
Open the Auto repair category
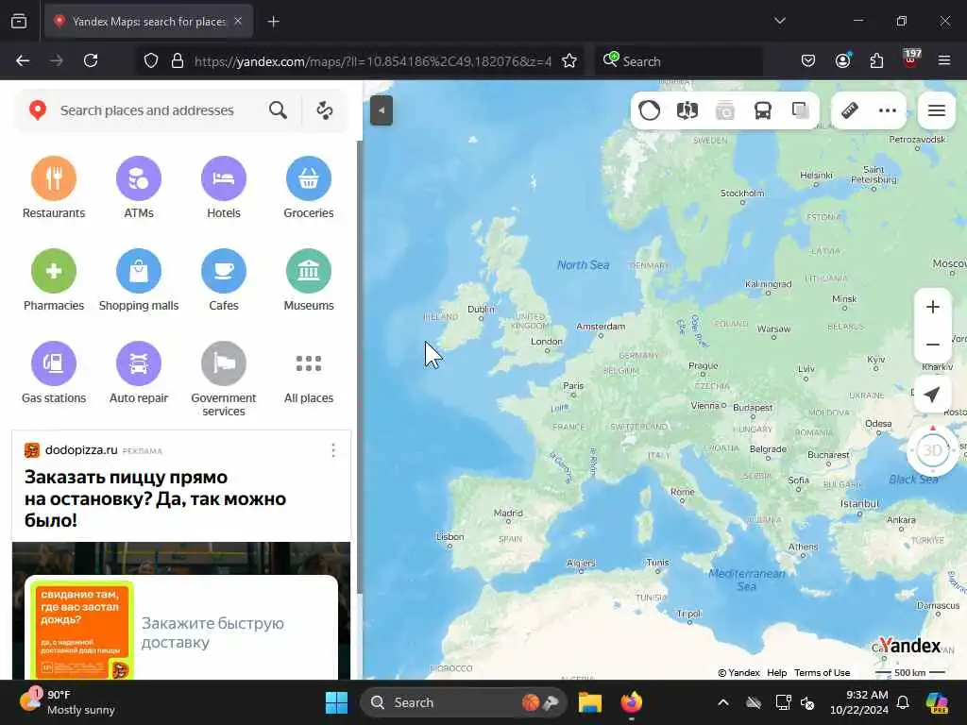(139, 372)
